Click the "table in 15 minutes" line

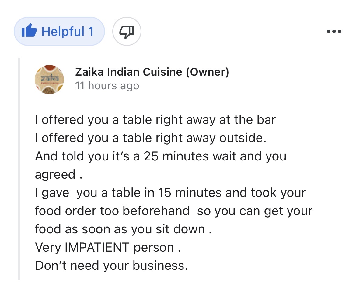point(170,193)
